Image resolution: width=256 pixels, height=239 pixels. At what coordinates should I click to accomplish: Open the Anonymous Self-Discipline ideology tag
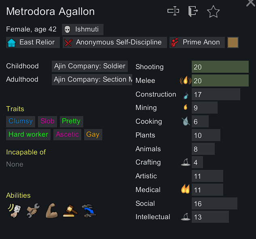[x=114, y=42]
